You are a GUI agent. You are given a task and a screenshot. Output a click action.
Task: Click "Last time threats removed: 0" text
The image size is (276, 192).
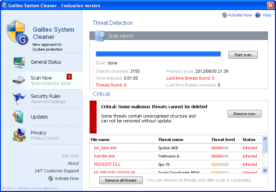[x=193, y=85]
